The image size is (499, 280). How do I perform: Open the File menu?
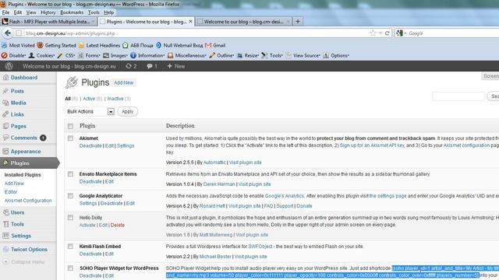(x=5, y=12)
